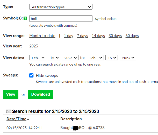Screen dimensions: 158x135
Task: Open the start month Feb. dropdown
Action: [x=38, y=58]
